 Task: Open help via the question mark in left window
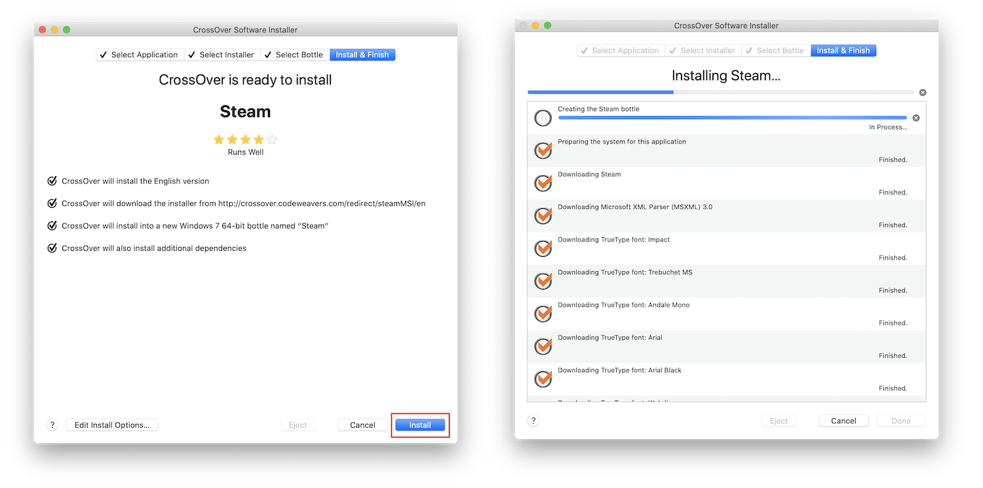pos(52,424)
